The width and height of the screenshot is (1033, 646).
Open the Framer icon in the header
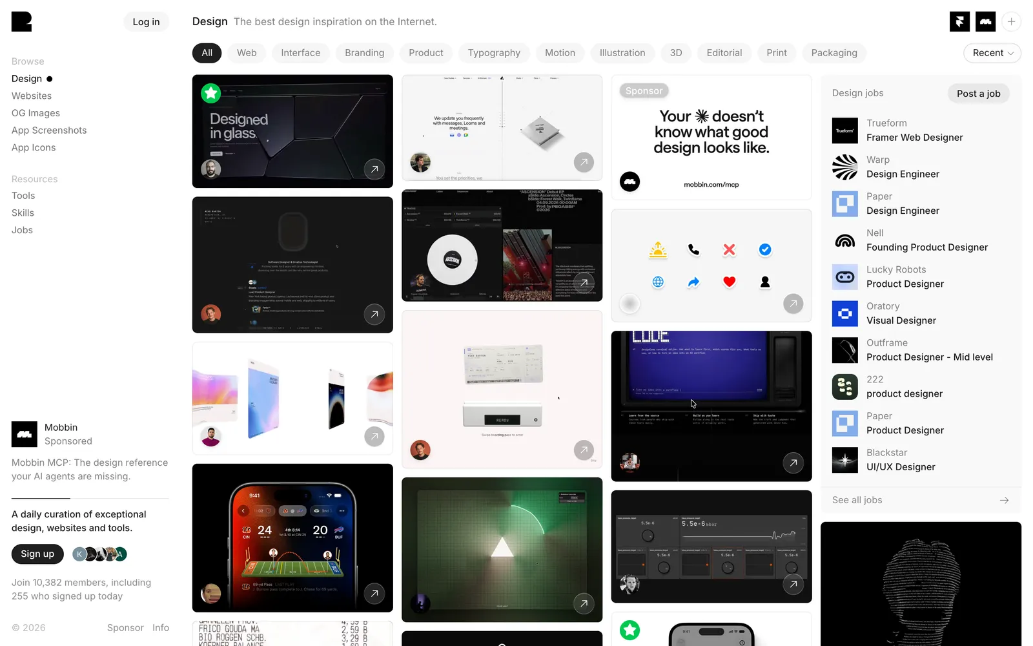959,21
